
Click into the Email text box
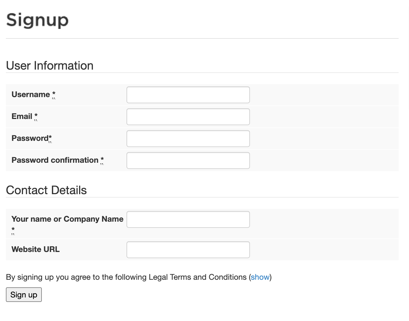pos(188,117)
